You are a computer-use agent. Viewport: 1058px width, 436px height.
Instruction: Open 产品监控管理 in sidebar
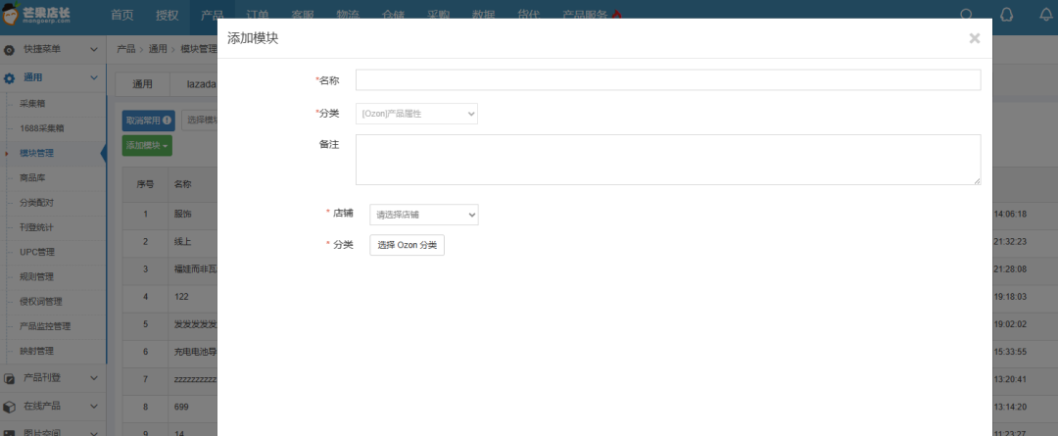click(45, 326)
